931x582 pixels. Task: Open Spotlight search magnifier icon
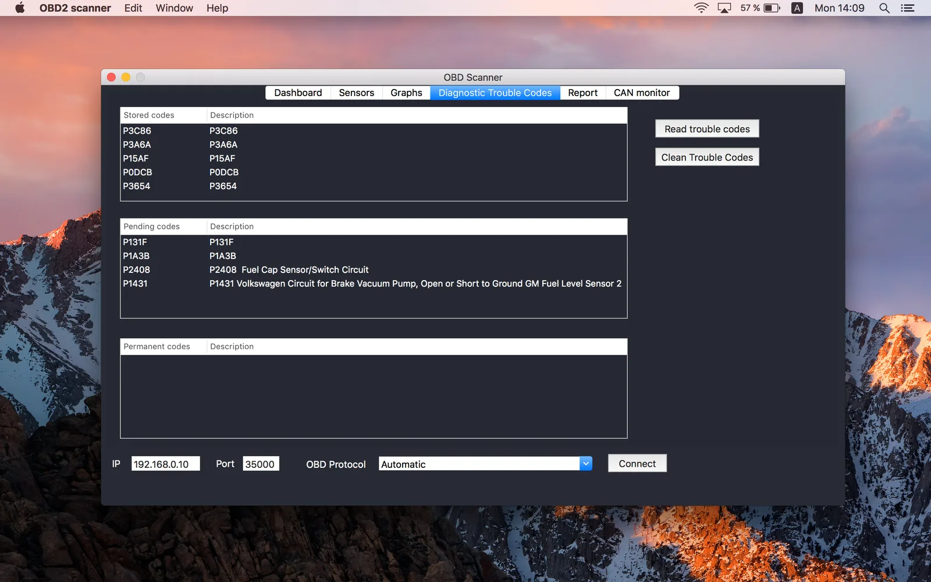point(884,8)
